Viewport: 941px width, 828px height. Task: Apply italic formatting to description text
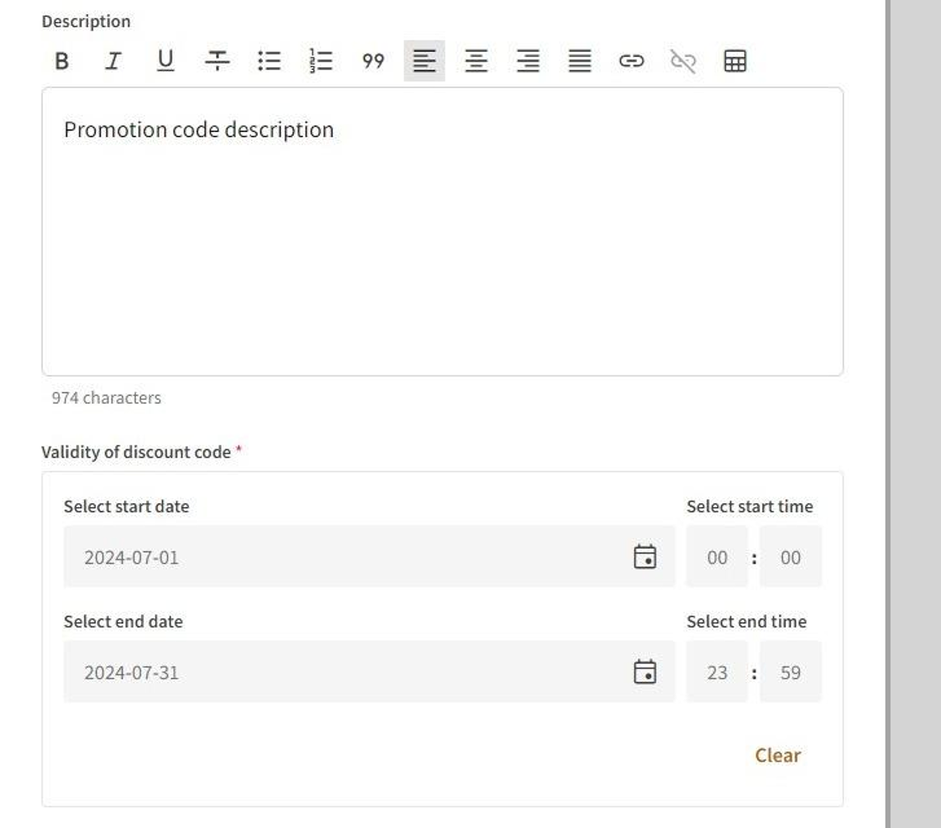pos(113,60)
